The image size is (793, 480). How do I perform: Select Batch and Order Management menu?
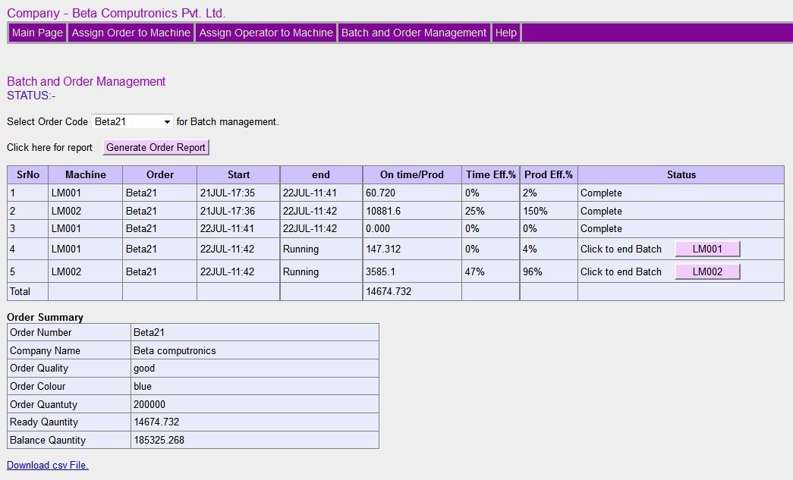tap(414, 33)
